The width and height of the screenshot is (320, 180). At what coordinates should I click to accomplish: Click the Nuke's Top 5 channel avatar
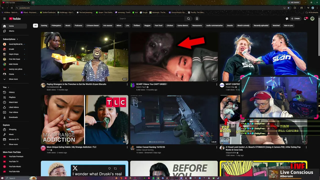132,85
